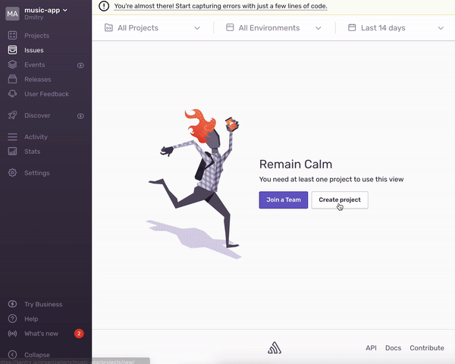Screen dimensions: 455x364
Task: Open the Settings gear icon
Action: pos(12,173)
